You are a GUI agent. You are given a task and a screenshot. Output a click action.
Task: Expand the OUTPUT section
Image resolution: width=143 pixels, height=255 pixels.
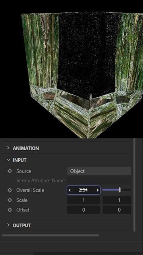[8, 225]
